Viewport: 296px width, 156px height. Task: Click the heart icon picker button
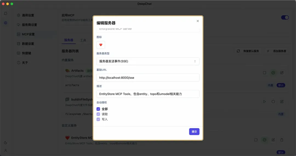click(101, 45)
